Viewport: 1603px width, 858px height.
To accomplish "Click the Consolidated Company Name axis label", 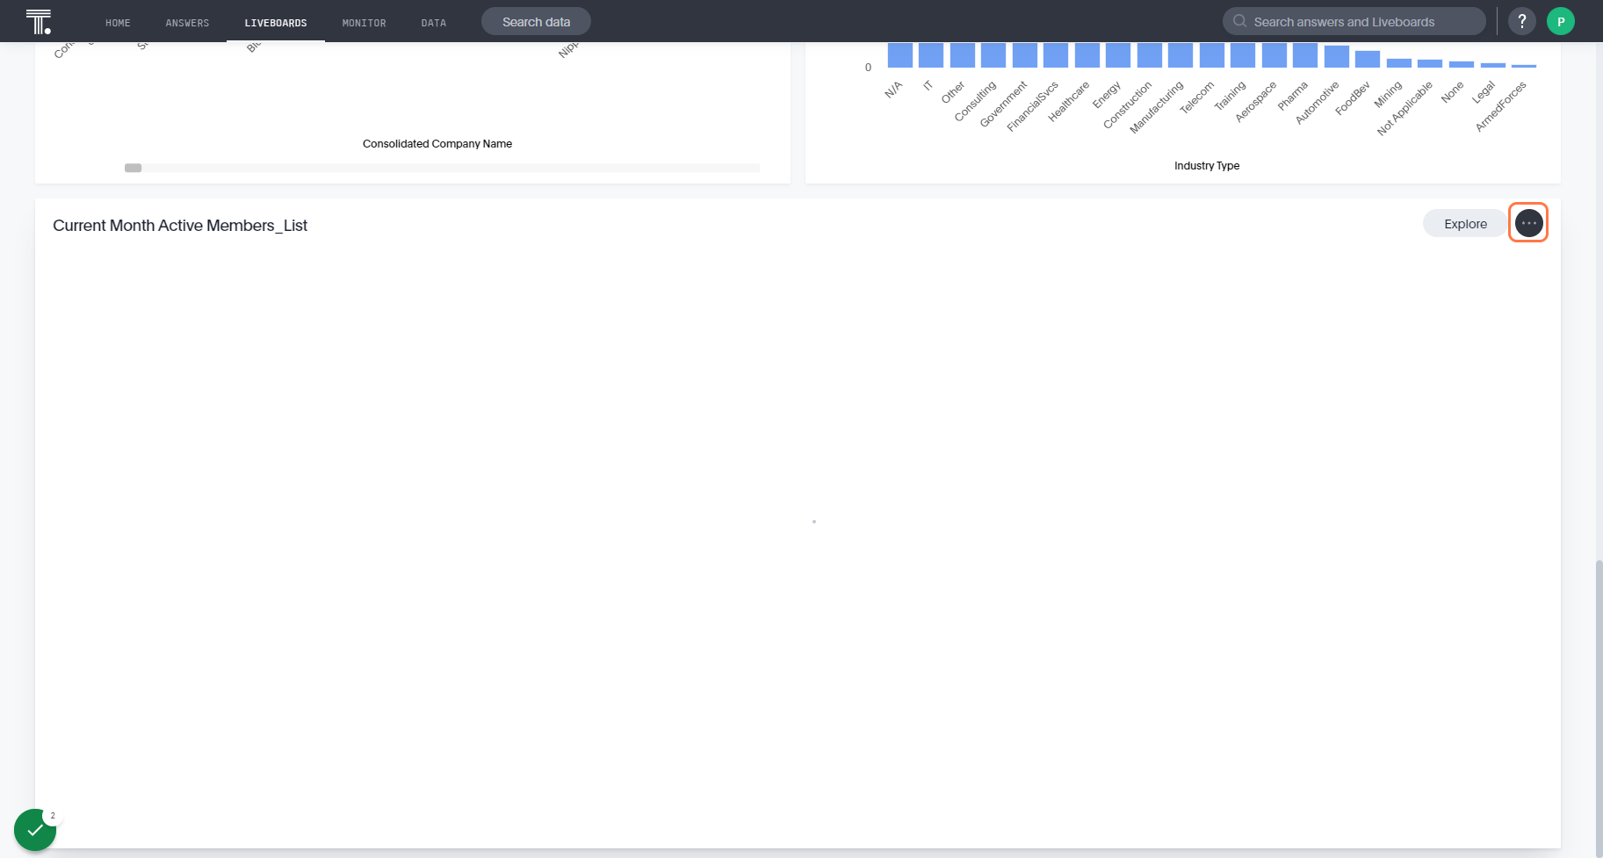I will coord(437,144).
